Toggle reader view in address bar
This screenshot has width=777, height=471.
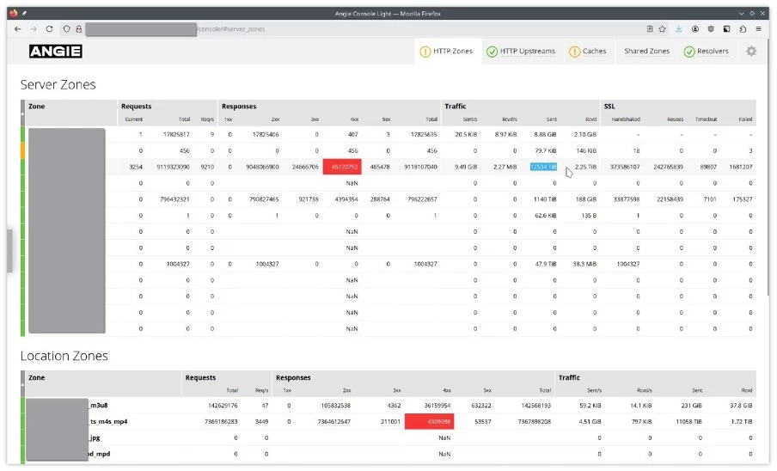tap(649, 28)
